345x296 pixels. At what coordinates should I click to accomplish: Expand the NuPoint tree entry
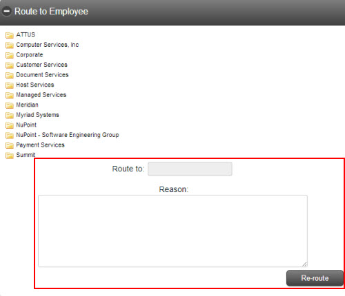pos(26,125)
